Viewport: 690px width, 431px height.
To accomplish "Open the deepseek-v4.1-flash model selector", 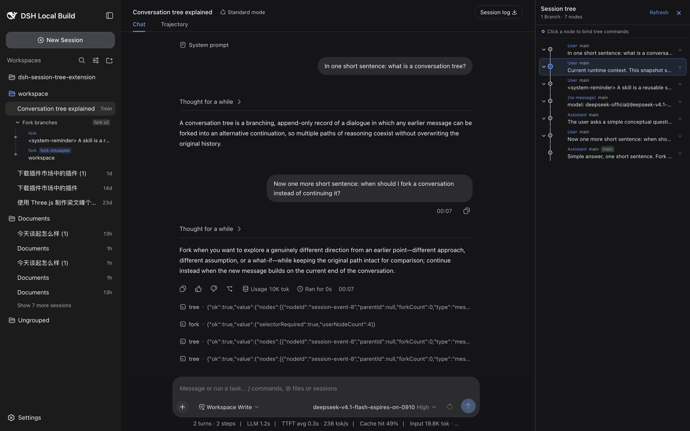I will click(374, 407).
